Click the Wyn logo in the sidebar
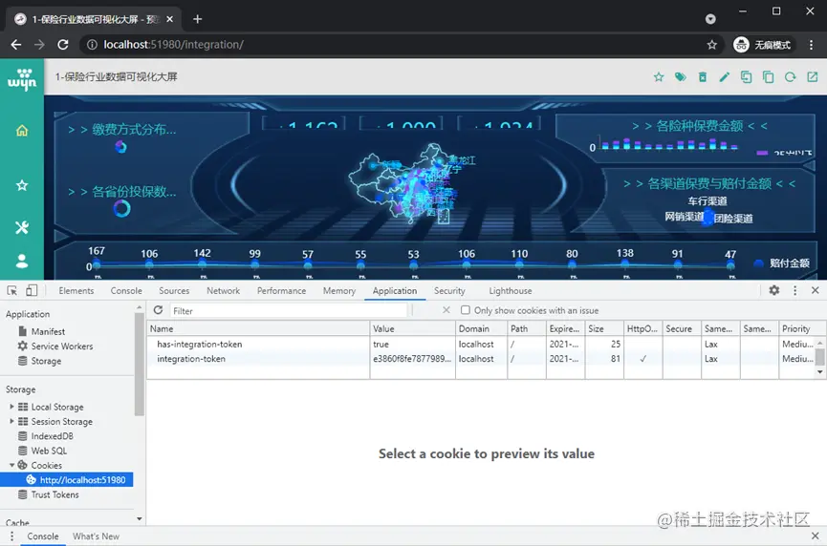Screen dimensions: 827x546 coord(22,79)
